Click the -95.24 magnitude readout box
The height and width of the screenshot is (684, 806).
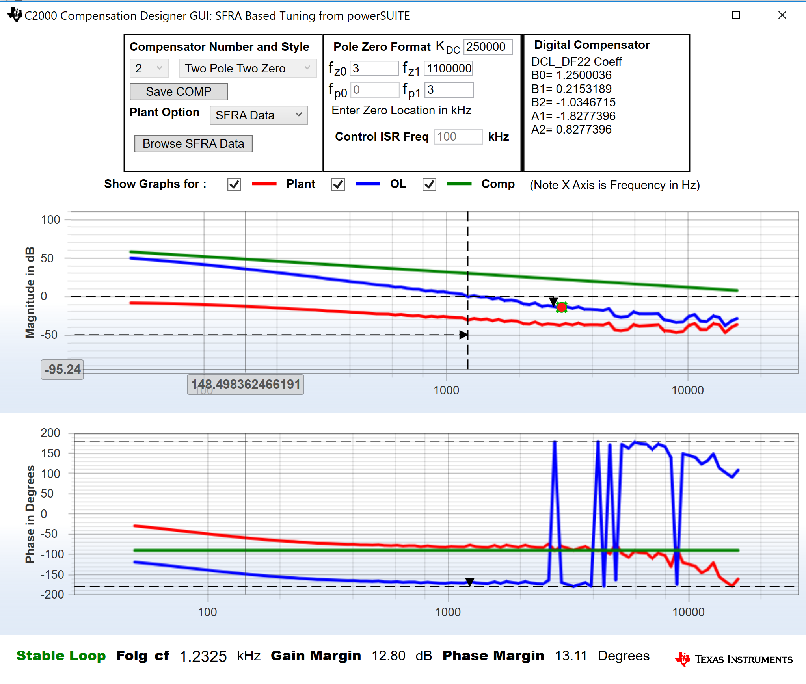[x=62, y=369]
